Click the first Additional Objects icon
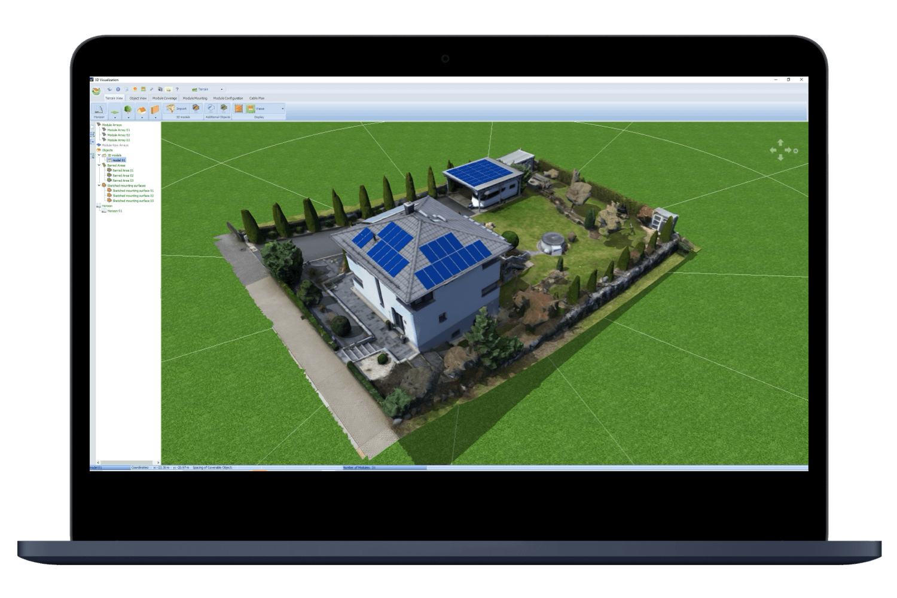 [210, 108]
